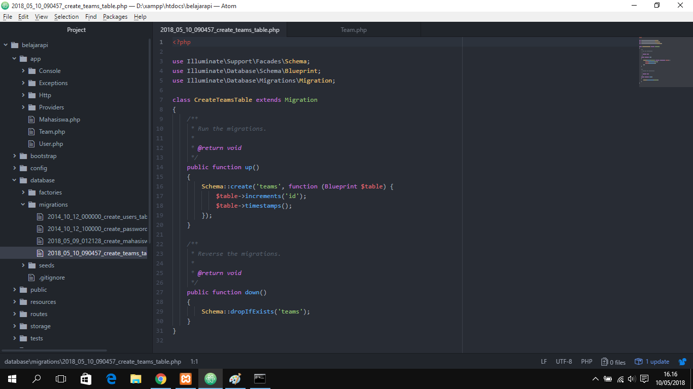Change grammar via the PHP status button
This screenshot has width=693, height=389.
click(x=586, y=361)
